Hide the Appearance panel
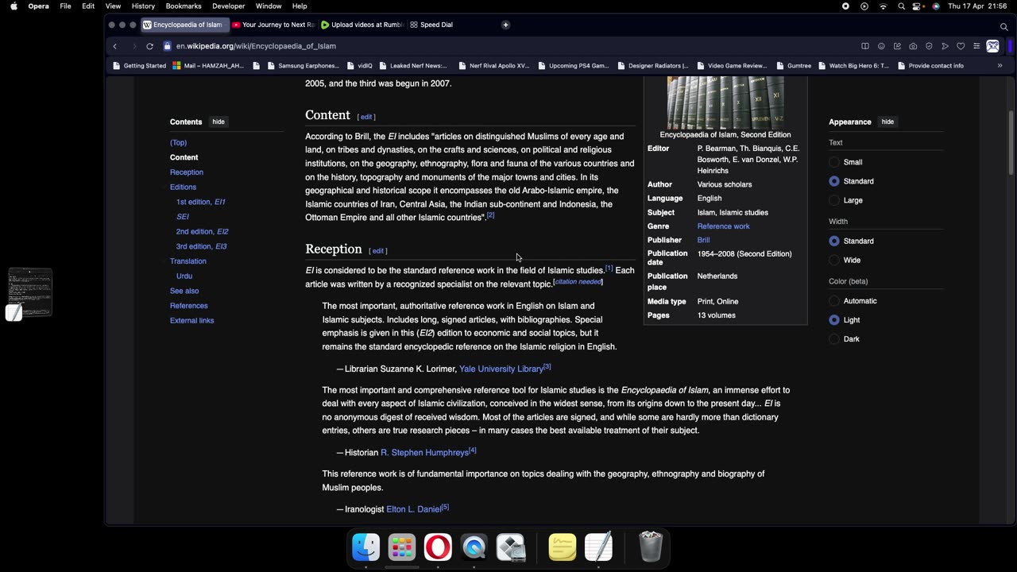Screen dimensions: 1017x572 [x=887, y=122]
